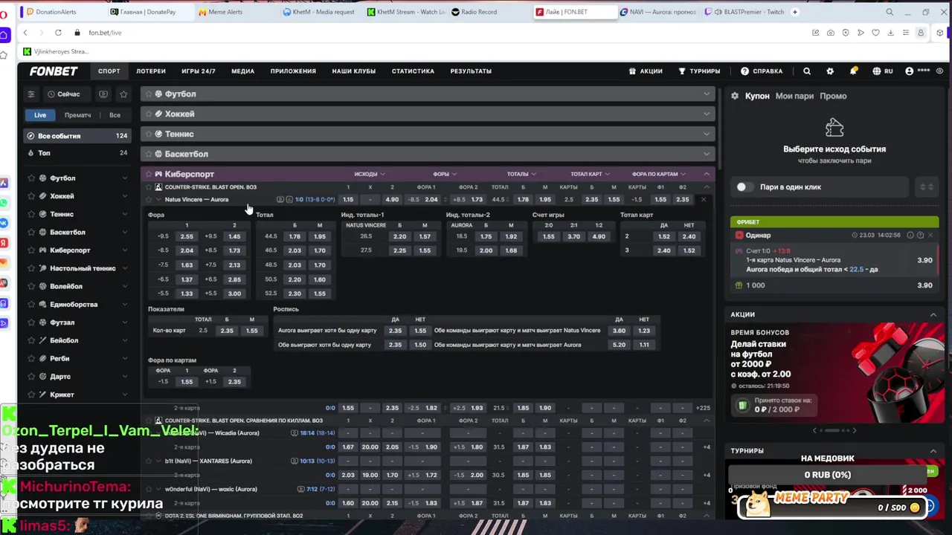
Task: Select Топ in sidebar
Action: 77,153
